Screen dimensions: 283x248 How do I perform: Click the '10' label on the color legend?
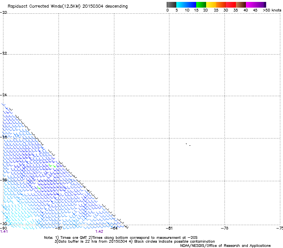pos(187,10)
